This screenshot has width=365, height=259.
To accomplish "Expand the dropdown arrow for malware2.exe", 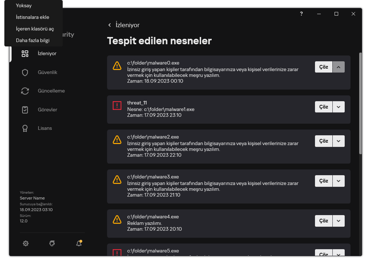I will coord(339,141).
